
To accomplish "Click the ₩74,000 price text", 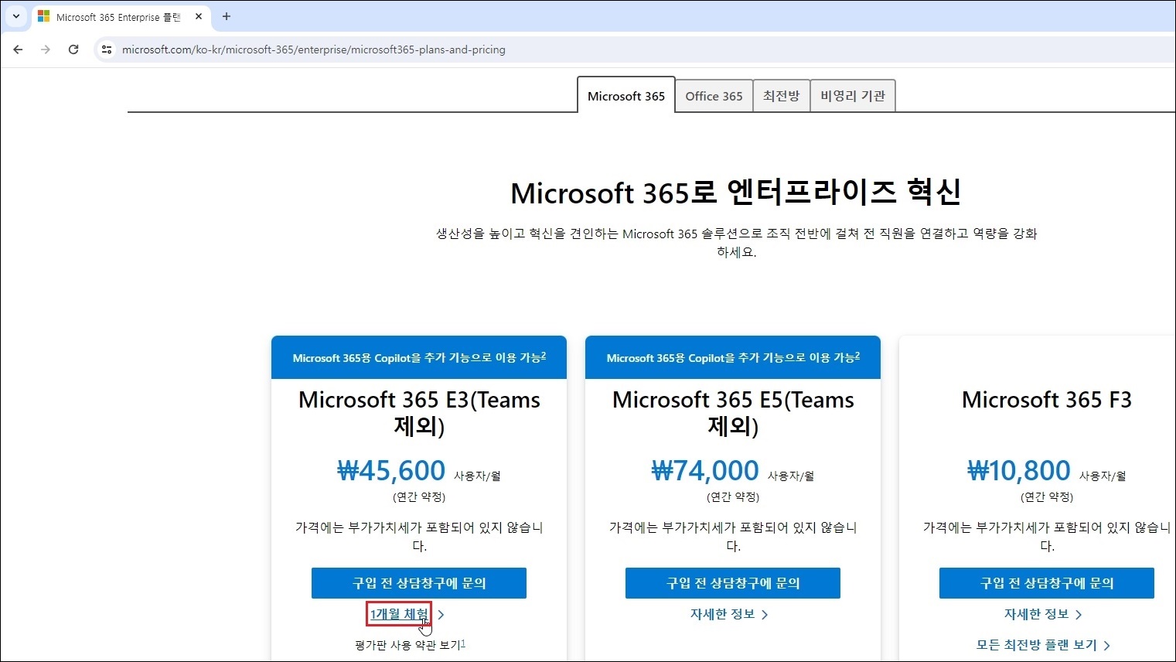I will point(705,470).
